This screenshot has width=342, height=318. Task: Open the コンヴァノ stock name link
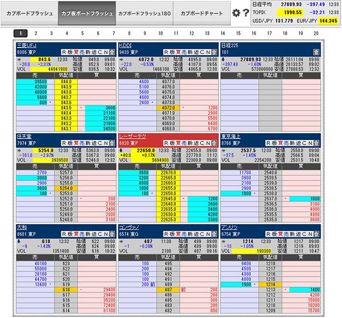coord(129,227)
